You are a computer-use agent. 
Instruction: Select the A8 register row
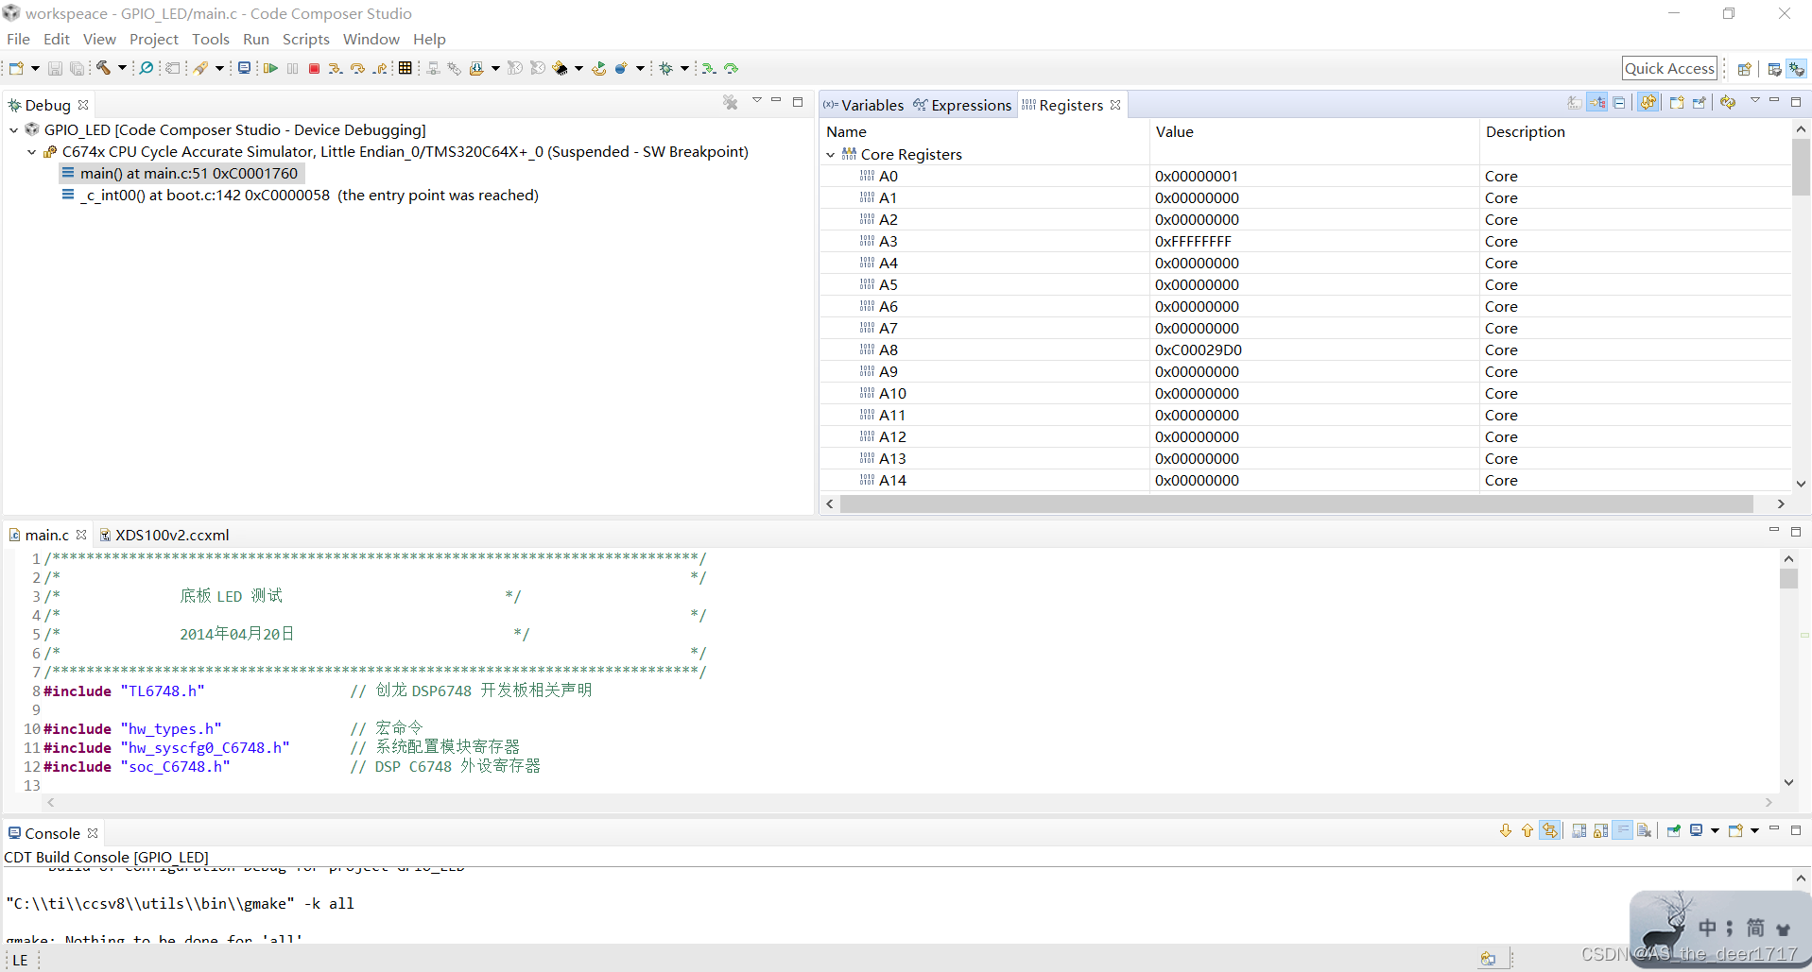click(1305, 350)
